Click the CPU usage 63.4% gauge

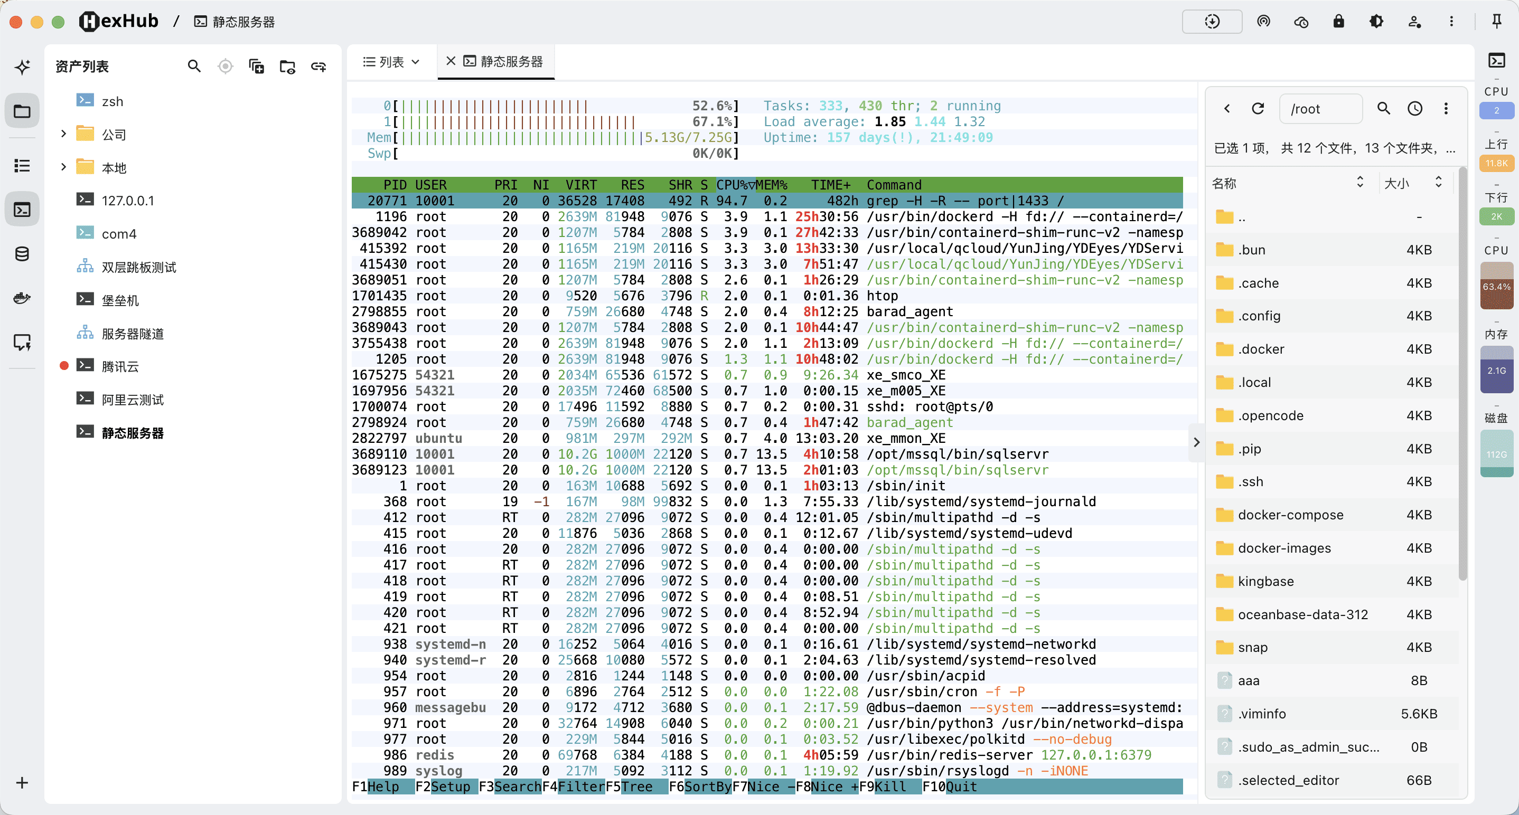point(1497,286)
